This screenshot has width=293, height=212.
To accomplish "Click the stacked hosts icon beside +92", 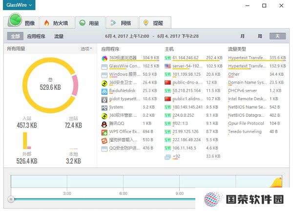I will pyautogui.click(x=167, y=157).
